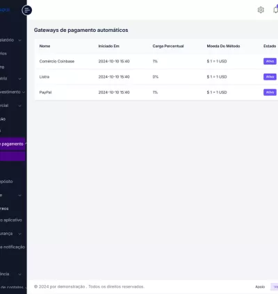Open the 'rios' sidebar menu item
This screenshot has width=278, height=294.
click(3, 53)
